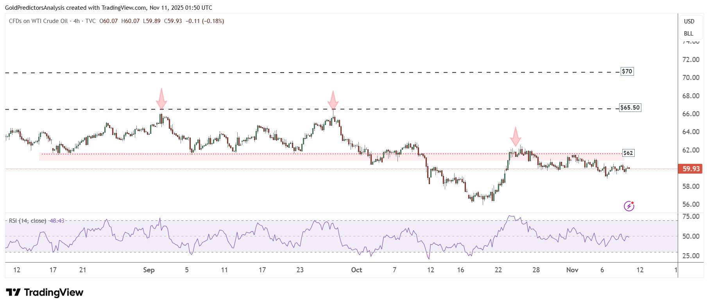Image resolution: width=709 pixels, height=307 pixels.
Task: Select the $62 support level label
Action: point(628,153)
